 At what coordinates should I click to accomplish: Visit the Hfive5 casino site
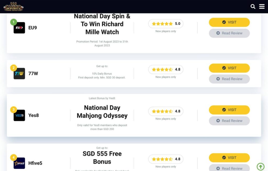229,158
